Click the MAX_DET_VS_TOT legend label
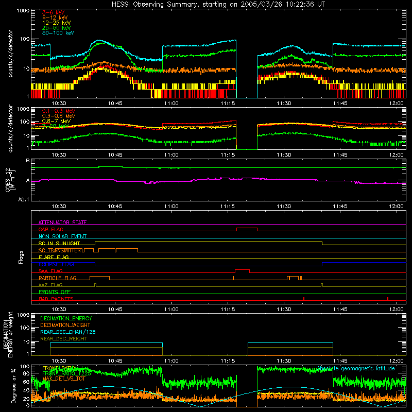The height and width of the screenshot is (412, 412). pyautogui.click(x=64, y=379)
